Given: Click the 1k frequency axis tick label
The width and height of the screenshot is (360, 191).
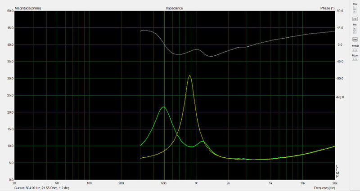Looking at the screenshot, I should pos(196,183).
